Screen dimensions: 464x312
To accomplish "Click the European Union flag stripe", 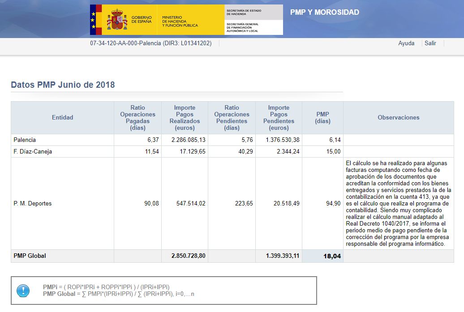I will pos(93,20).
